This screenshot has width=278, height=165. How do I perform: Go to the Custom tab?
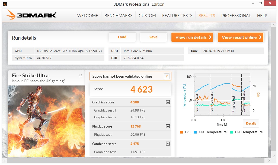pyautogui.click(x=147, y=16)
